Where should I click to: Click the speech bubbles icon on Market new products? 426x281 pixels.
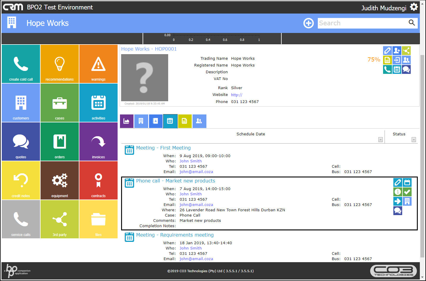pyautogui.click(x=398, y=211)
